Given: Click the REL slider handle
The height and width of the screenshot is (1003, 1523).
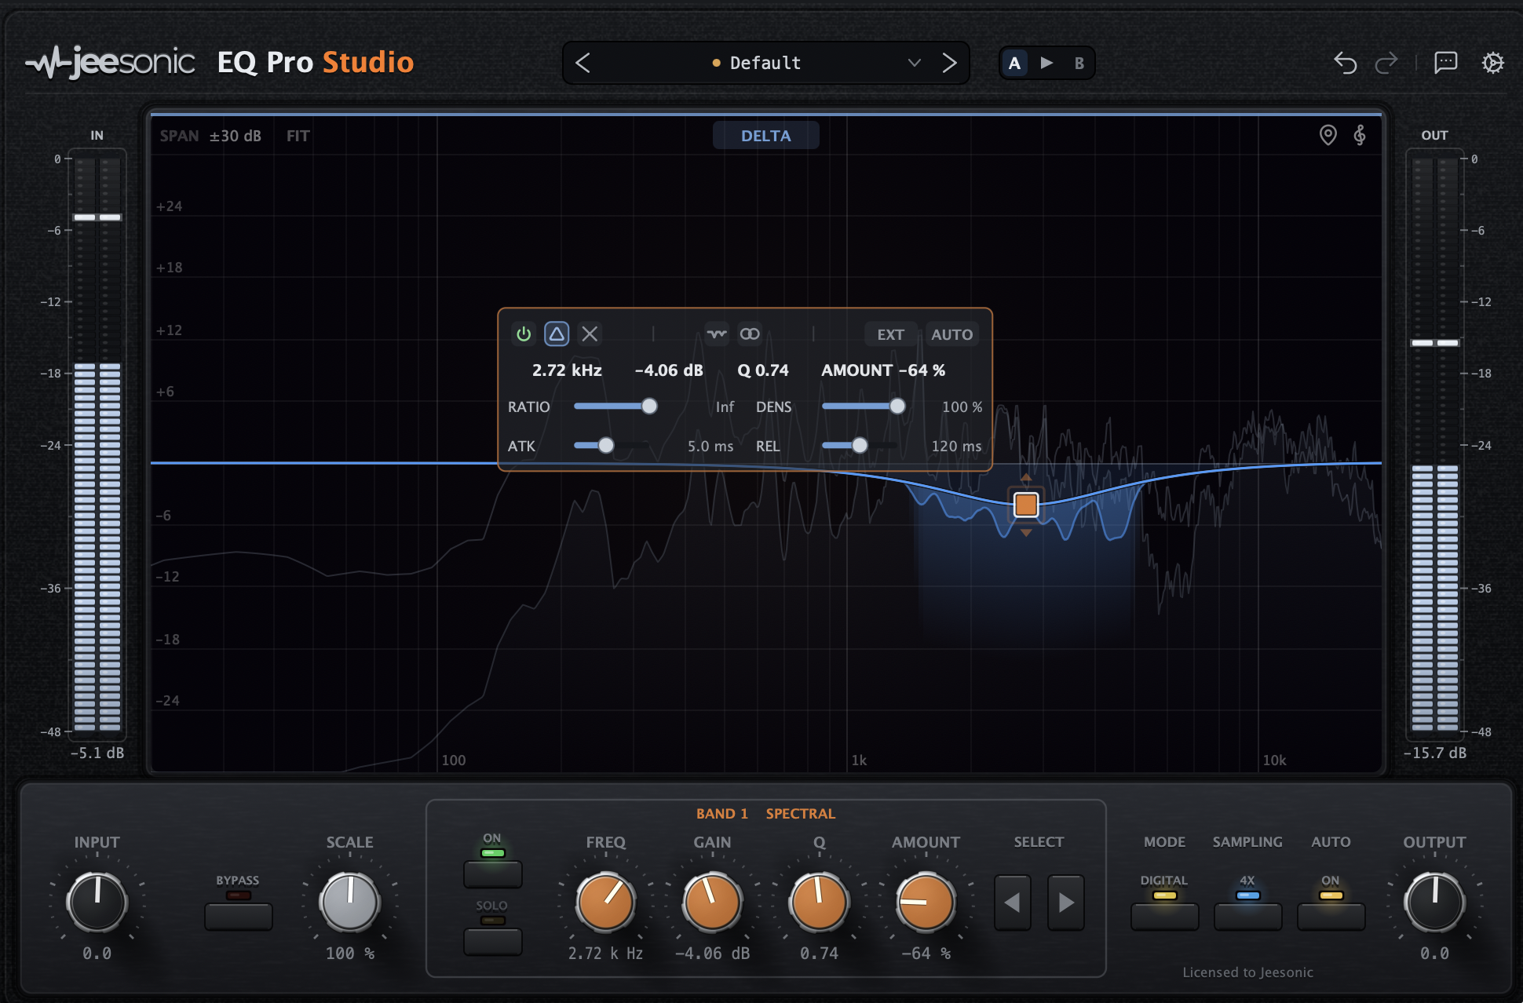Looking at the screenshot, I should pyautogui.click(x=860, y=446).
